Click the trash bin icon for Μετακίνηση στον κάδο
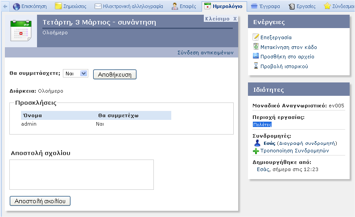Viewport: 355px width, 217px height. [x=256, y=47]
